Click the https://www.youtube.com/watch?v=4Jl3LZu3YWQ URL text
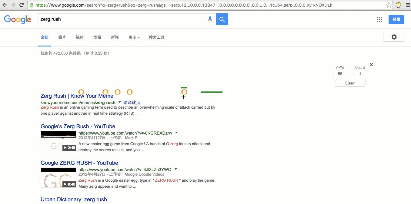411x204 pixels. [x=125, y=170]
